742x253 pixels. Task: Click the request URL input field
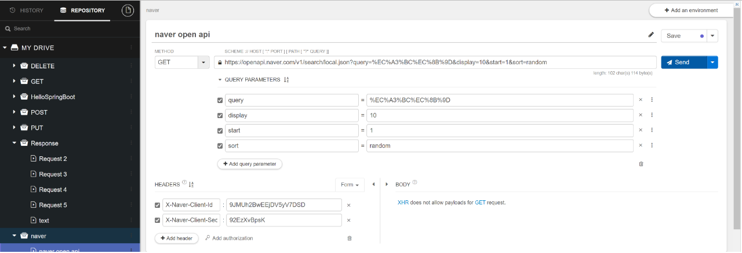(435, 62)
